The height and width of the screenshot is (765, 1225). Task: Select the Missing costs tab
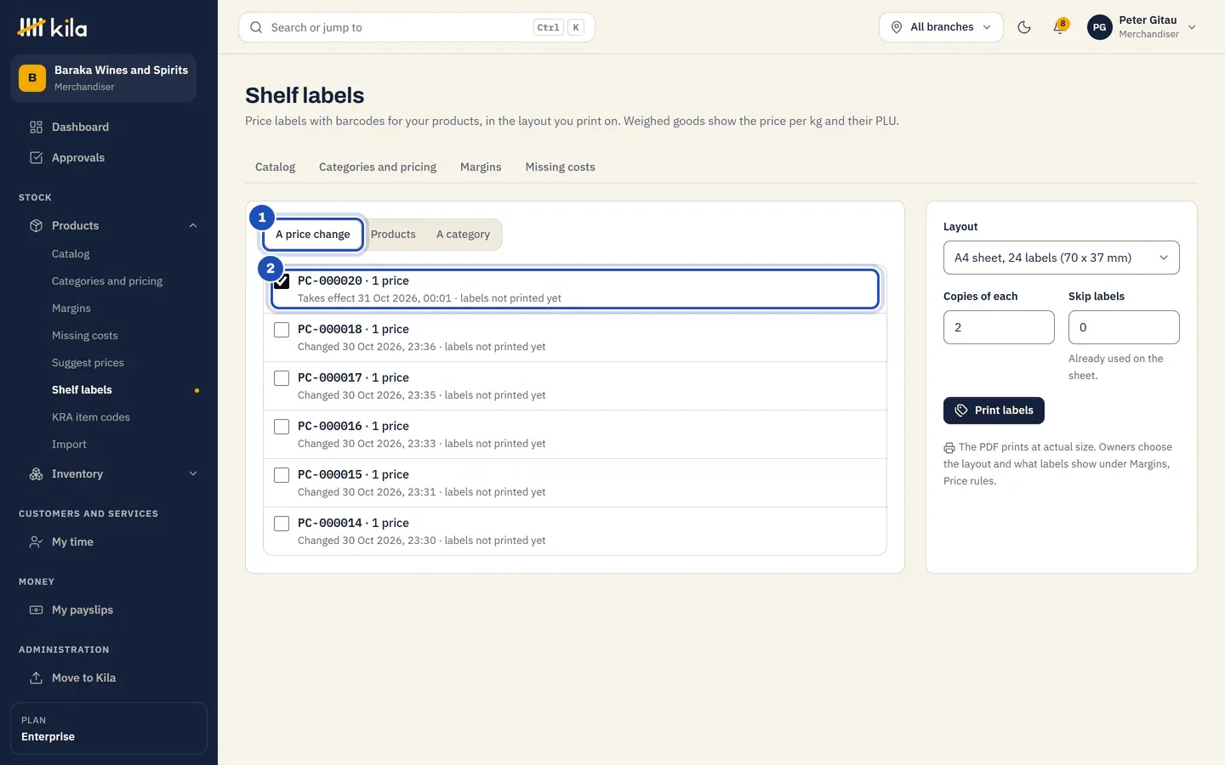561,167
